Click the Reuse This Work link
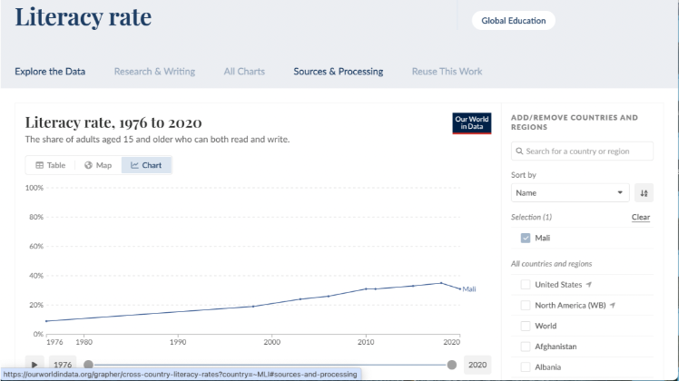This screenshot has height=381, width=679. pos(447,72)
